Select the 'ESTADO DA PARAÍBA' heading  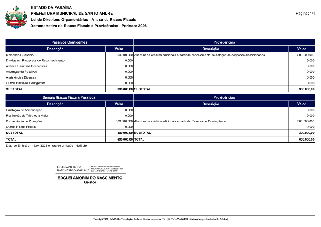(51, 7)
